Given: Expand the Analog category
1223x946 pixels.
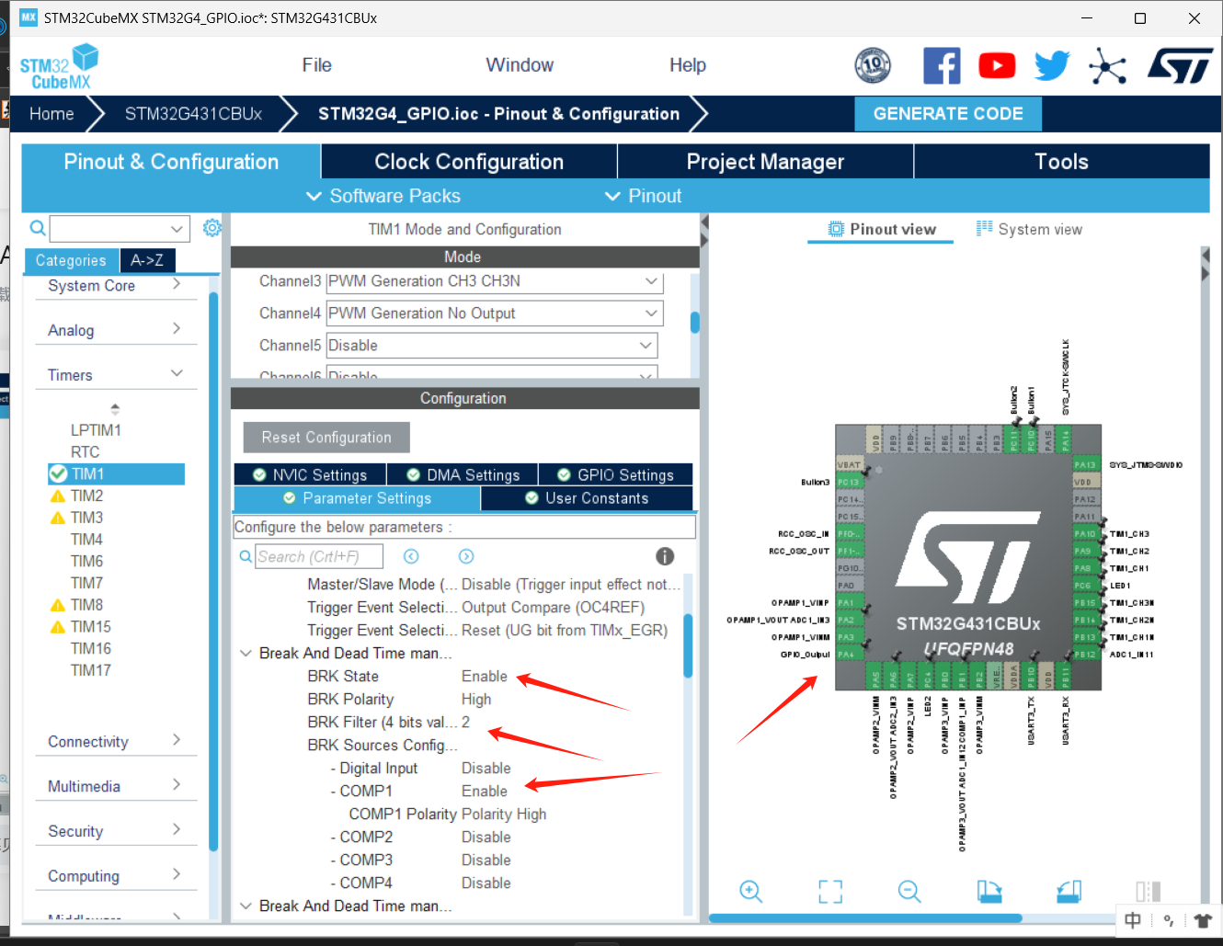Looking at the screenshot, I should pos(177,329).
